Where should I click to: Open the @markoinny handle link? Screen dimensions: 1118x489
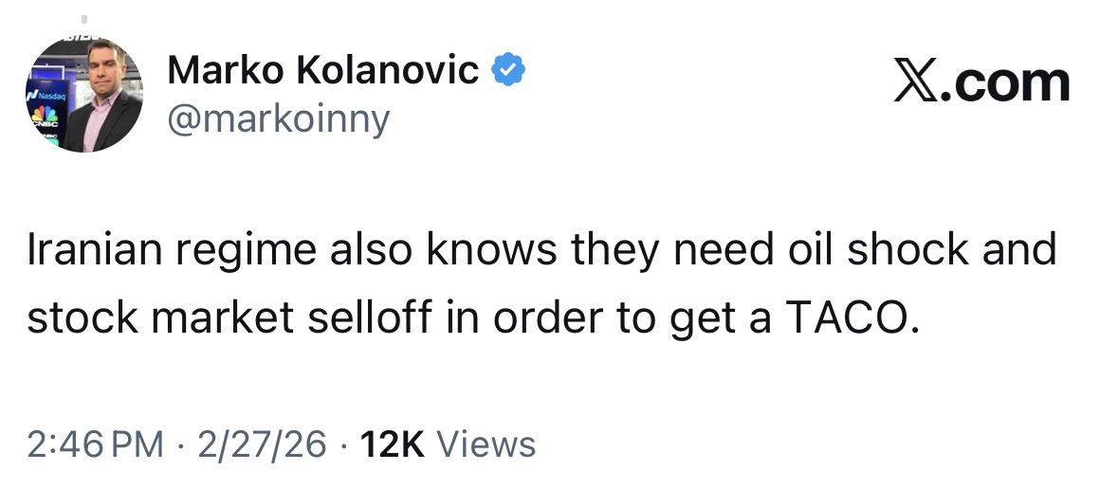coord(278,119)
